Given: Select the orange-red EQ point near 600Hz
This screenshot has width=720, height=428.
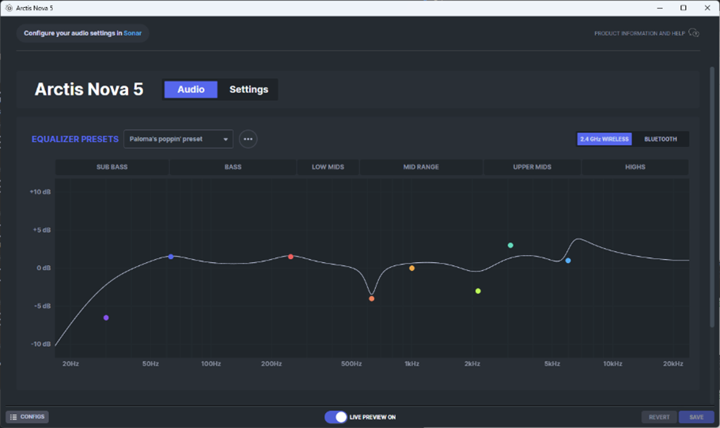Looking at the screenshot, I should coord(372,298).
